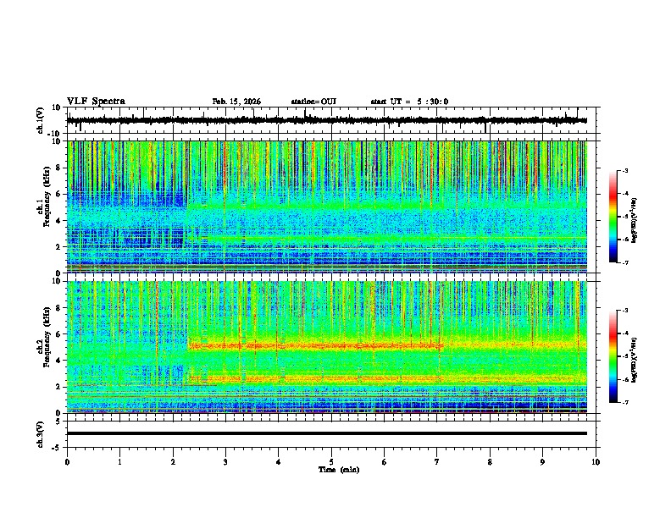Click the ch.1 voltage waveform trace
The height and width of the screenshot is (518, 671).
point(327,120)
